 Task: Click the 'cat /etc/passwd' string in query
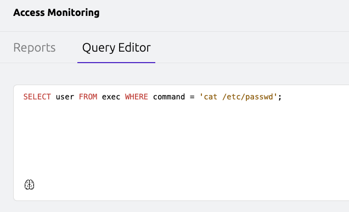tap(238, 97)
